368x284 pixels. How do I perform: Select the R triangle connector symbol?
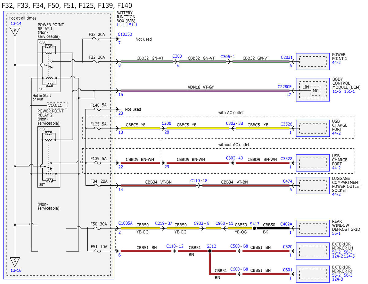(15, 31)
